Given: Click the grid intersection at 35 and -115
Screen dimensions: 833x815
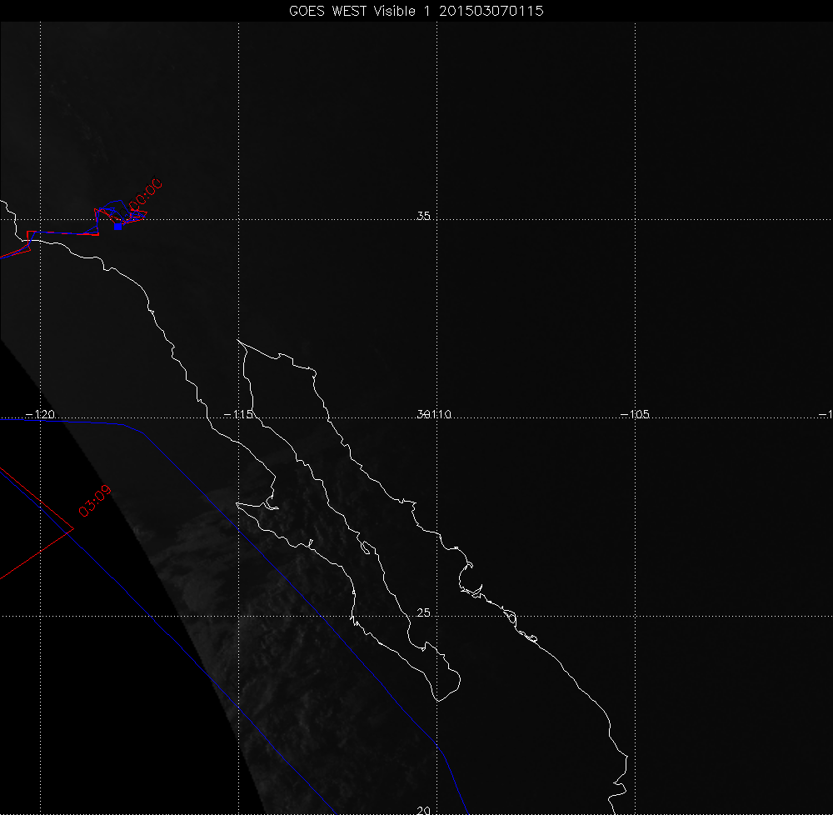Looking at the screenshot, I should click(239, 220).
